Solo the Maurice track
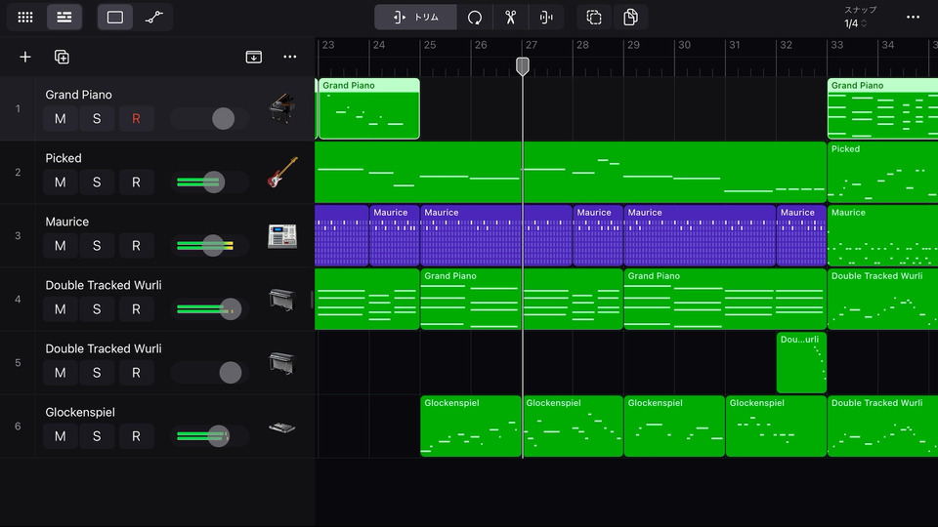This screenshot has width=938, height=527. tap(97, 246)
